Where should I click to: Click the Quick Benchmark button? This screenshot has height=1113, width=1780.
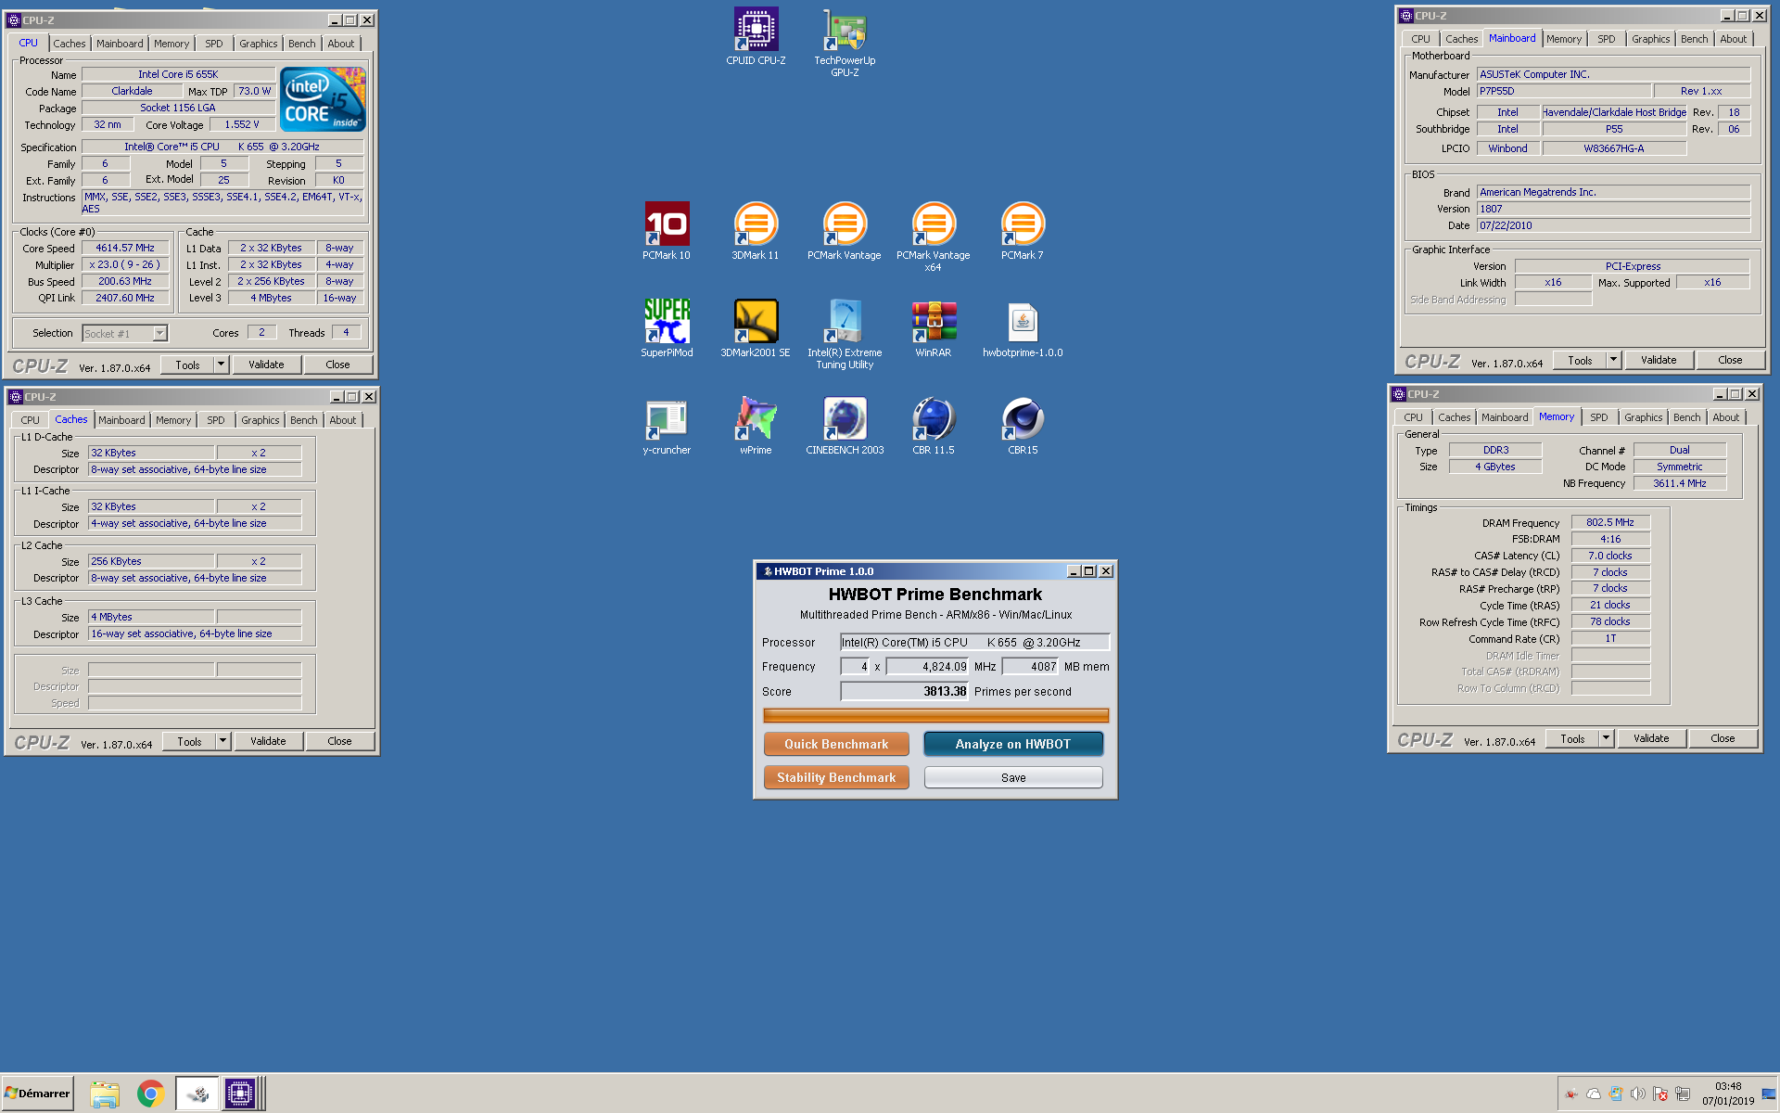(836, 744)
